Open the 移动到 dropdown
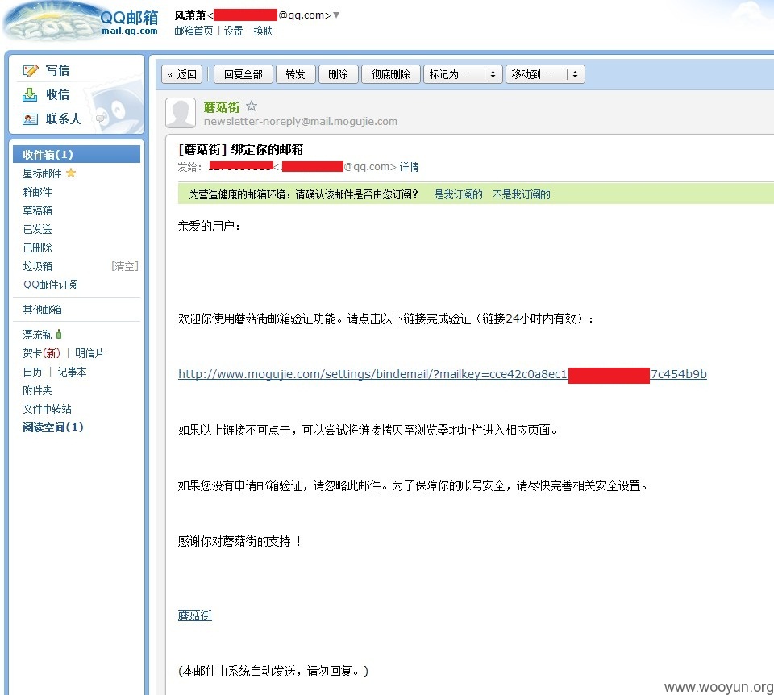The image size is (774, 695). [x=545, y=74]
